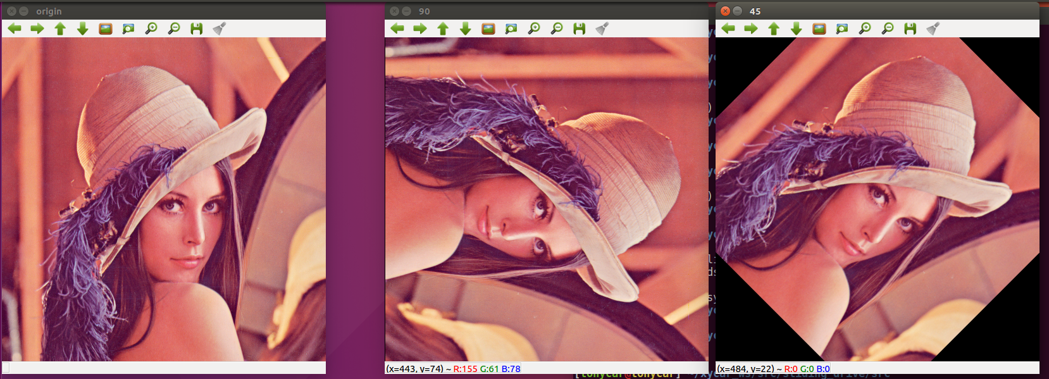The height and width of the screenshot is (379, 1049).
Task: Open display properties in 90 window
Action: [602, 28]
